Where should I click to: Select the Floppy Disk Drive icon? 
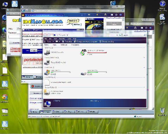click(47, 62)
